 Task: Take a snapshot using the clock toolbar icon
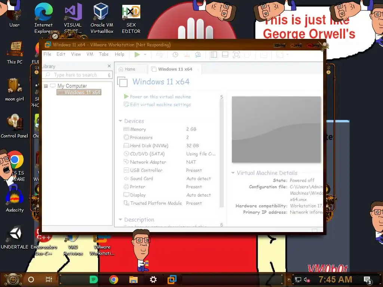tap(175, 55)
